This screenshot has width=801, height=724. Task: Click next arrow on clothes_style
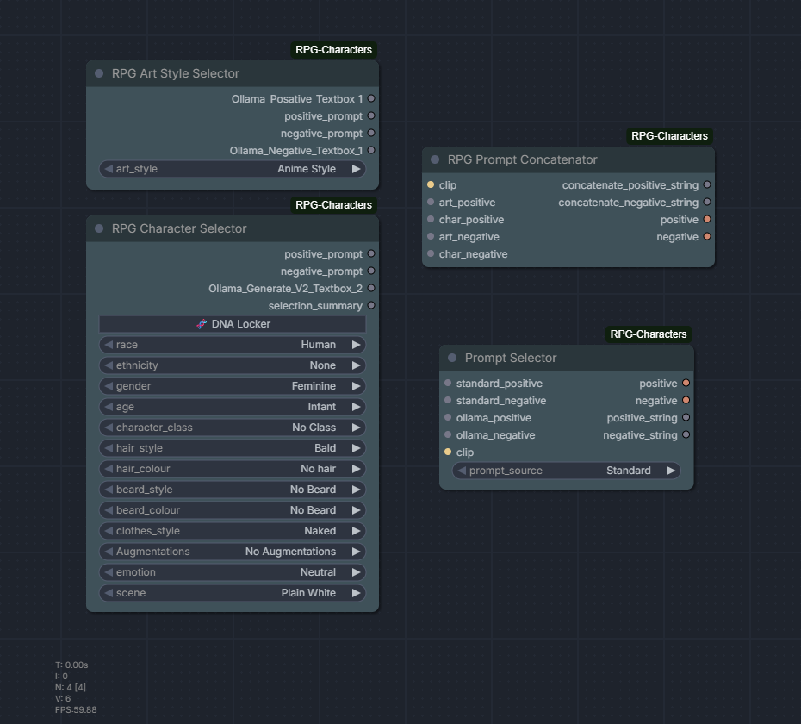point(357,531)
